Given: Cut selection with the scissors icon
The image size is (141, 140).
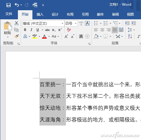Looking at the screenshot, I should click(16, 23).
